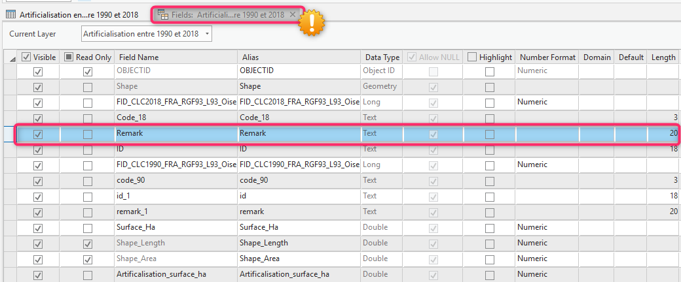Screen dimensions: 681x282
Task: Uncheck Visible for the Surface_Ha field
Action: pyautogui.click(x=38, y=228)
